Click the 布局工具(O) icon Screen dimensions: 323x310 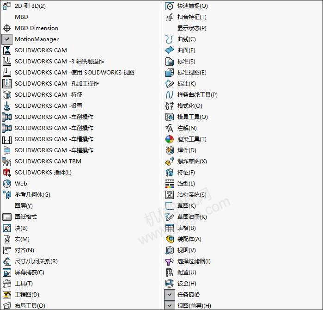coord(7,305)
